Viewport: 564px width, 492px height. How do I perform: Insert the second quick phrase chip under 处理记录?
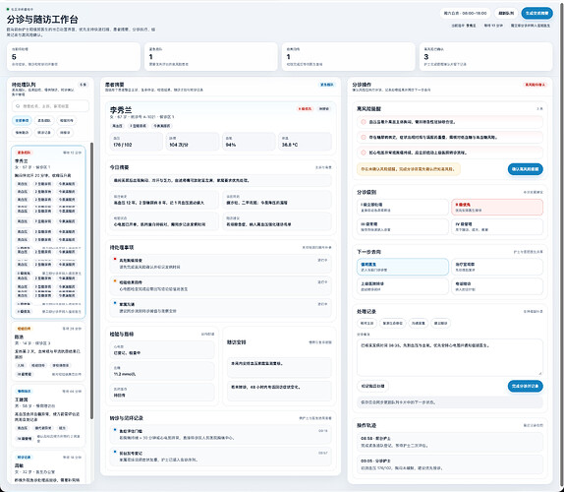pos(392,323)
